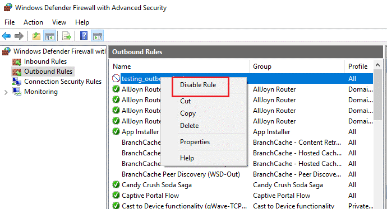Select the Cast to Device functionality (qWave-TCP rule
Viewport: 387px width, 209px height.
click(x=184, y=206)
